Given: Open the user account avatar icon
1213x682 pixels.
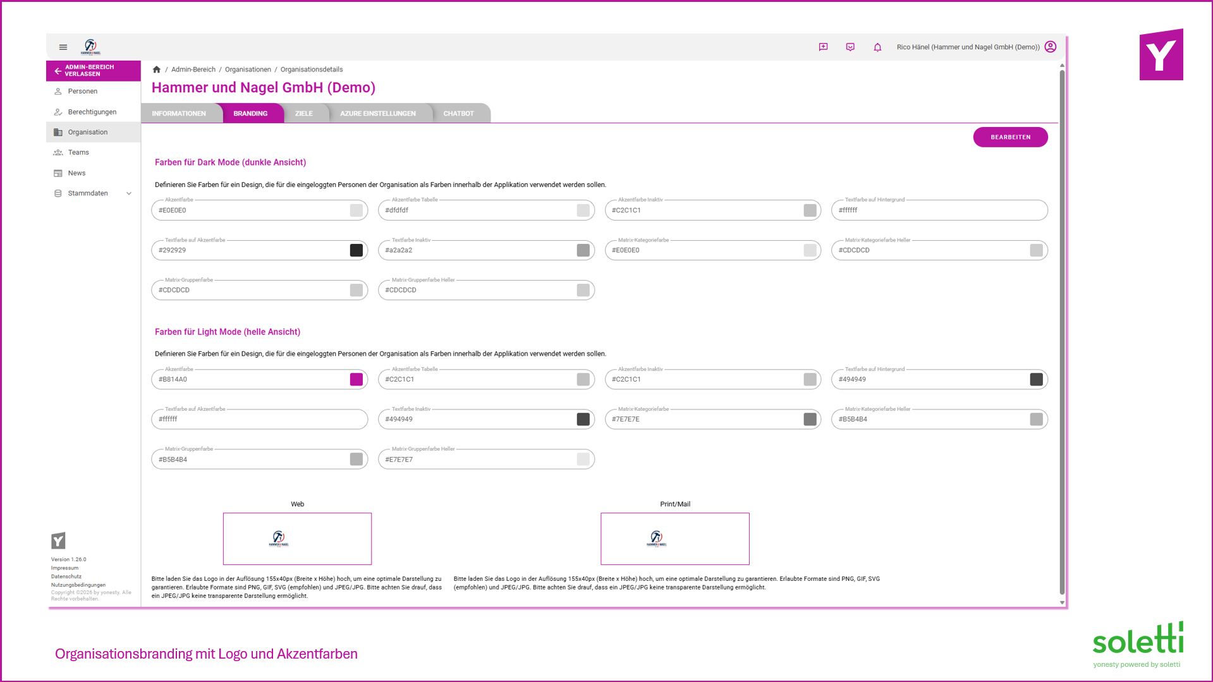Looking at the screenshot, I should (x=1051, y=47).
